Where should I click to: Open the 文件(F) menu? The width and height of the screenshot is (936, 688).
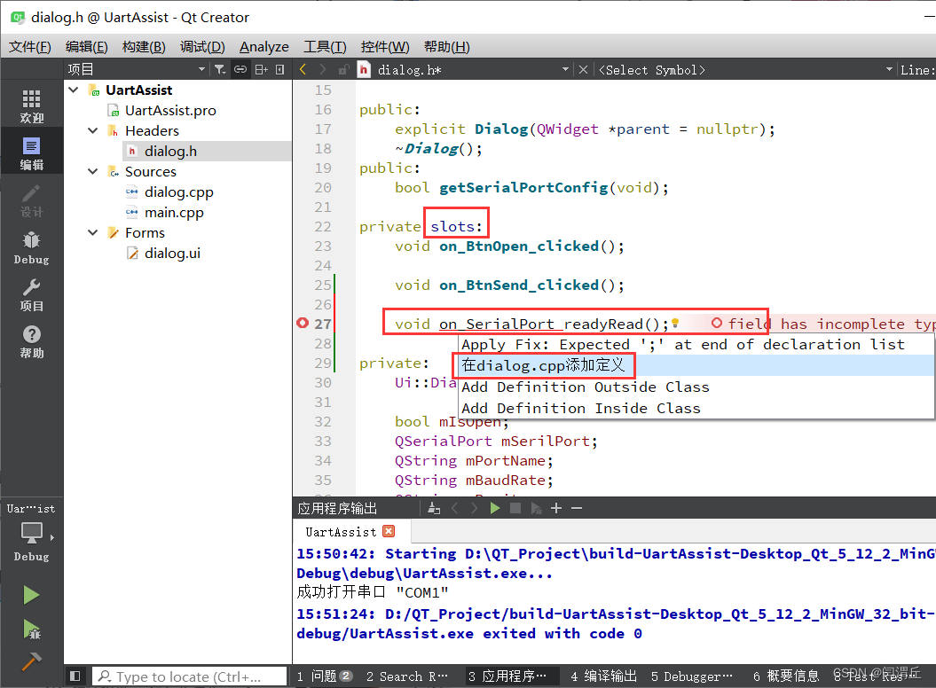point(30,46)
